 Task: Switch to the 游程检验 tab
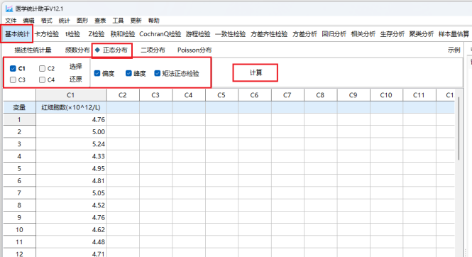(198, 34)
